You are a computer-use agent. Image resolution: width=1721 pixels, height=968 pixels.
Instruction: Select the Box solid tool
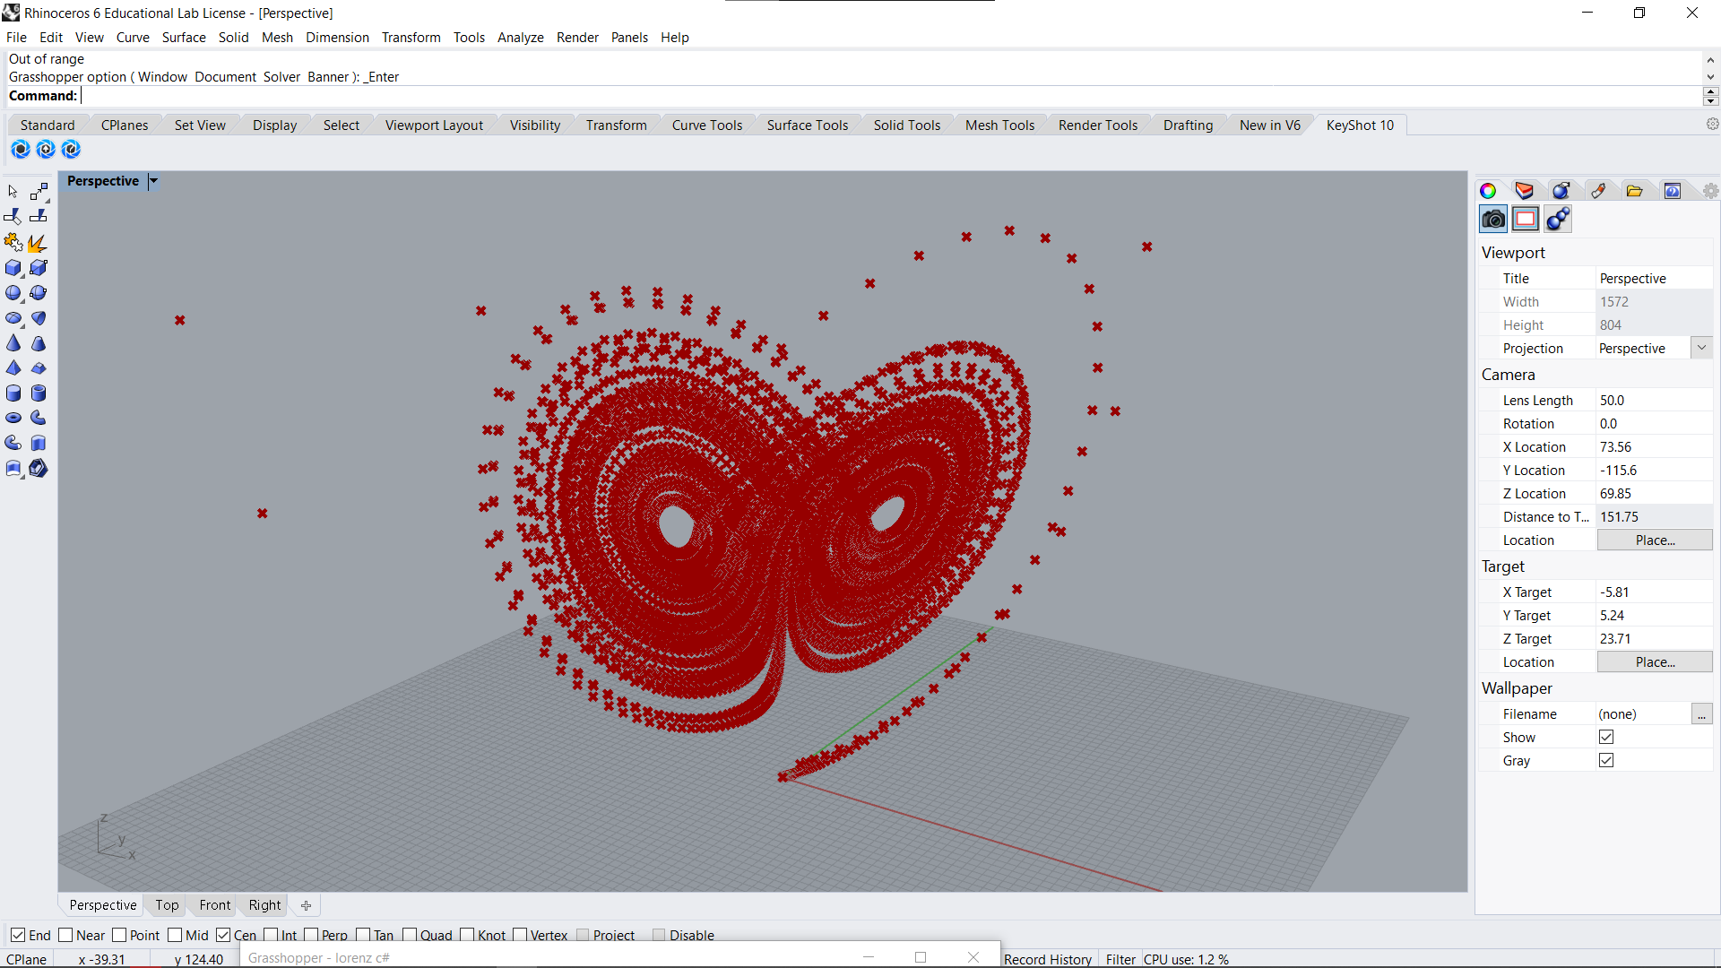[x=13, y=268]
